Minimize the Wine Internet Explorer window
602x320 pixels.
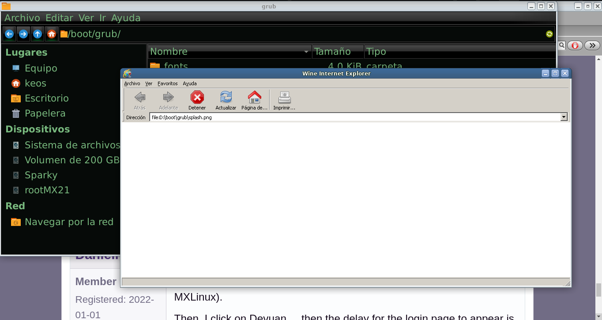tap(546, 73)
